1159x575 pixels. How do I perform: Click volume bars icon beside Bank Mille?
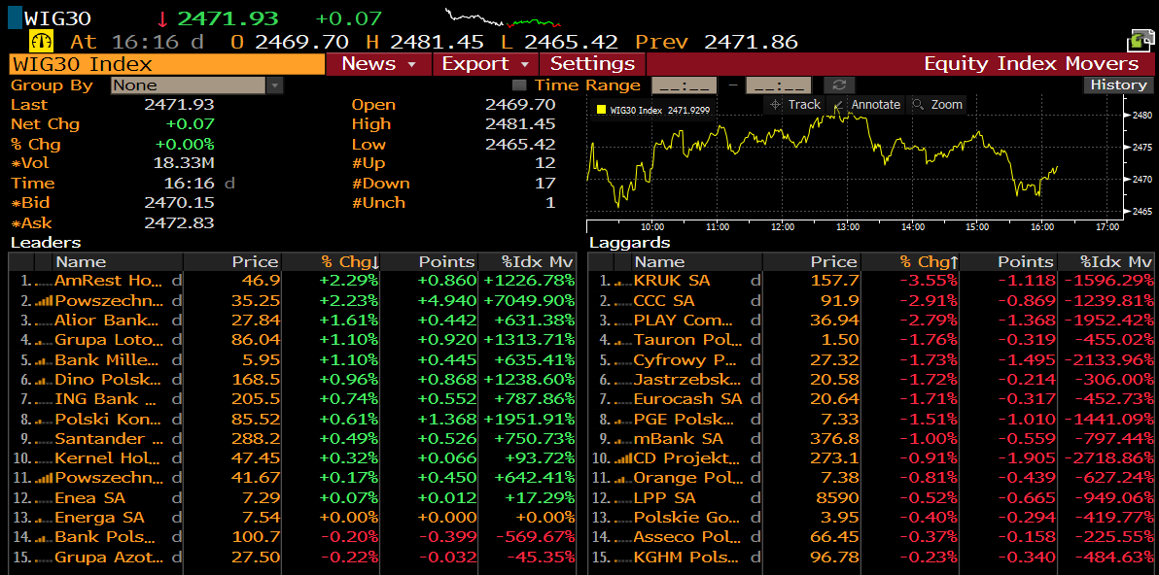coord(45,359)
